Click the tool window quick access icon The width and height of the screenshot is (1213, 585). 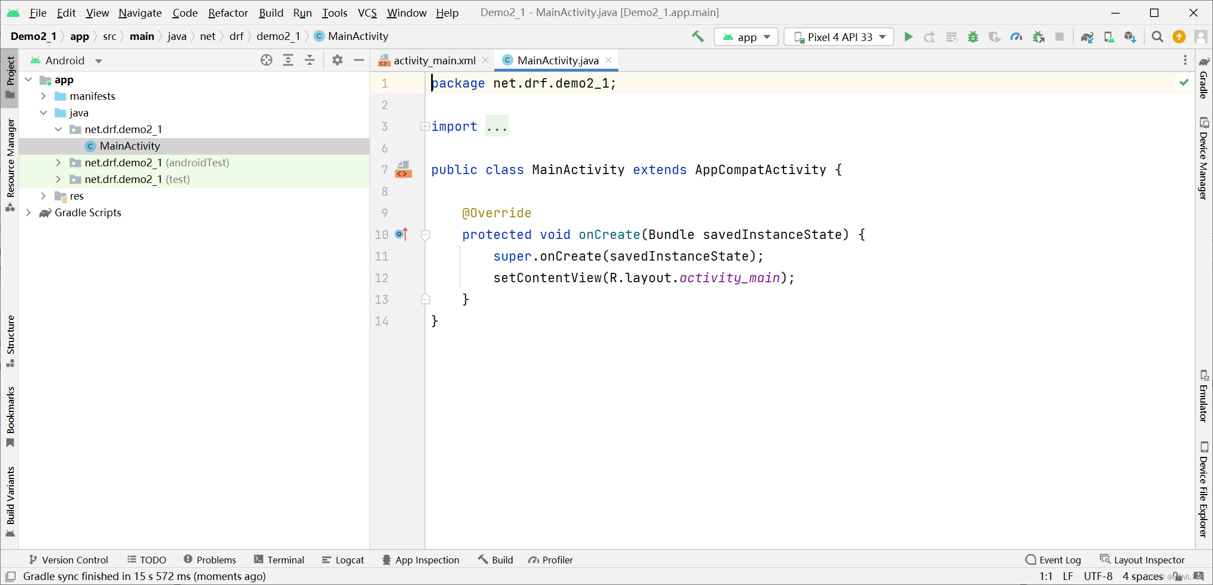tap(11, 576)
